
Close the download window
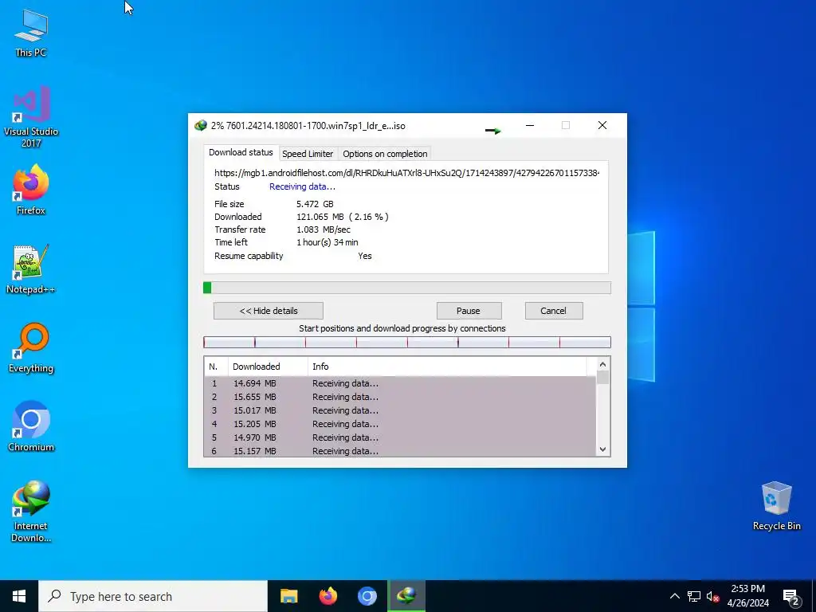602,125
